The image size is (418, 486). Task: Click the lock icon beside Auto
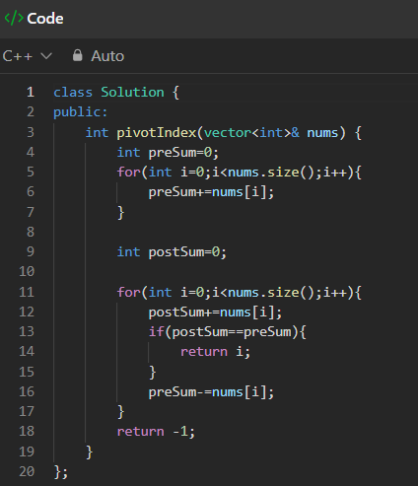77,55
